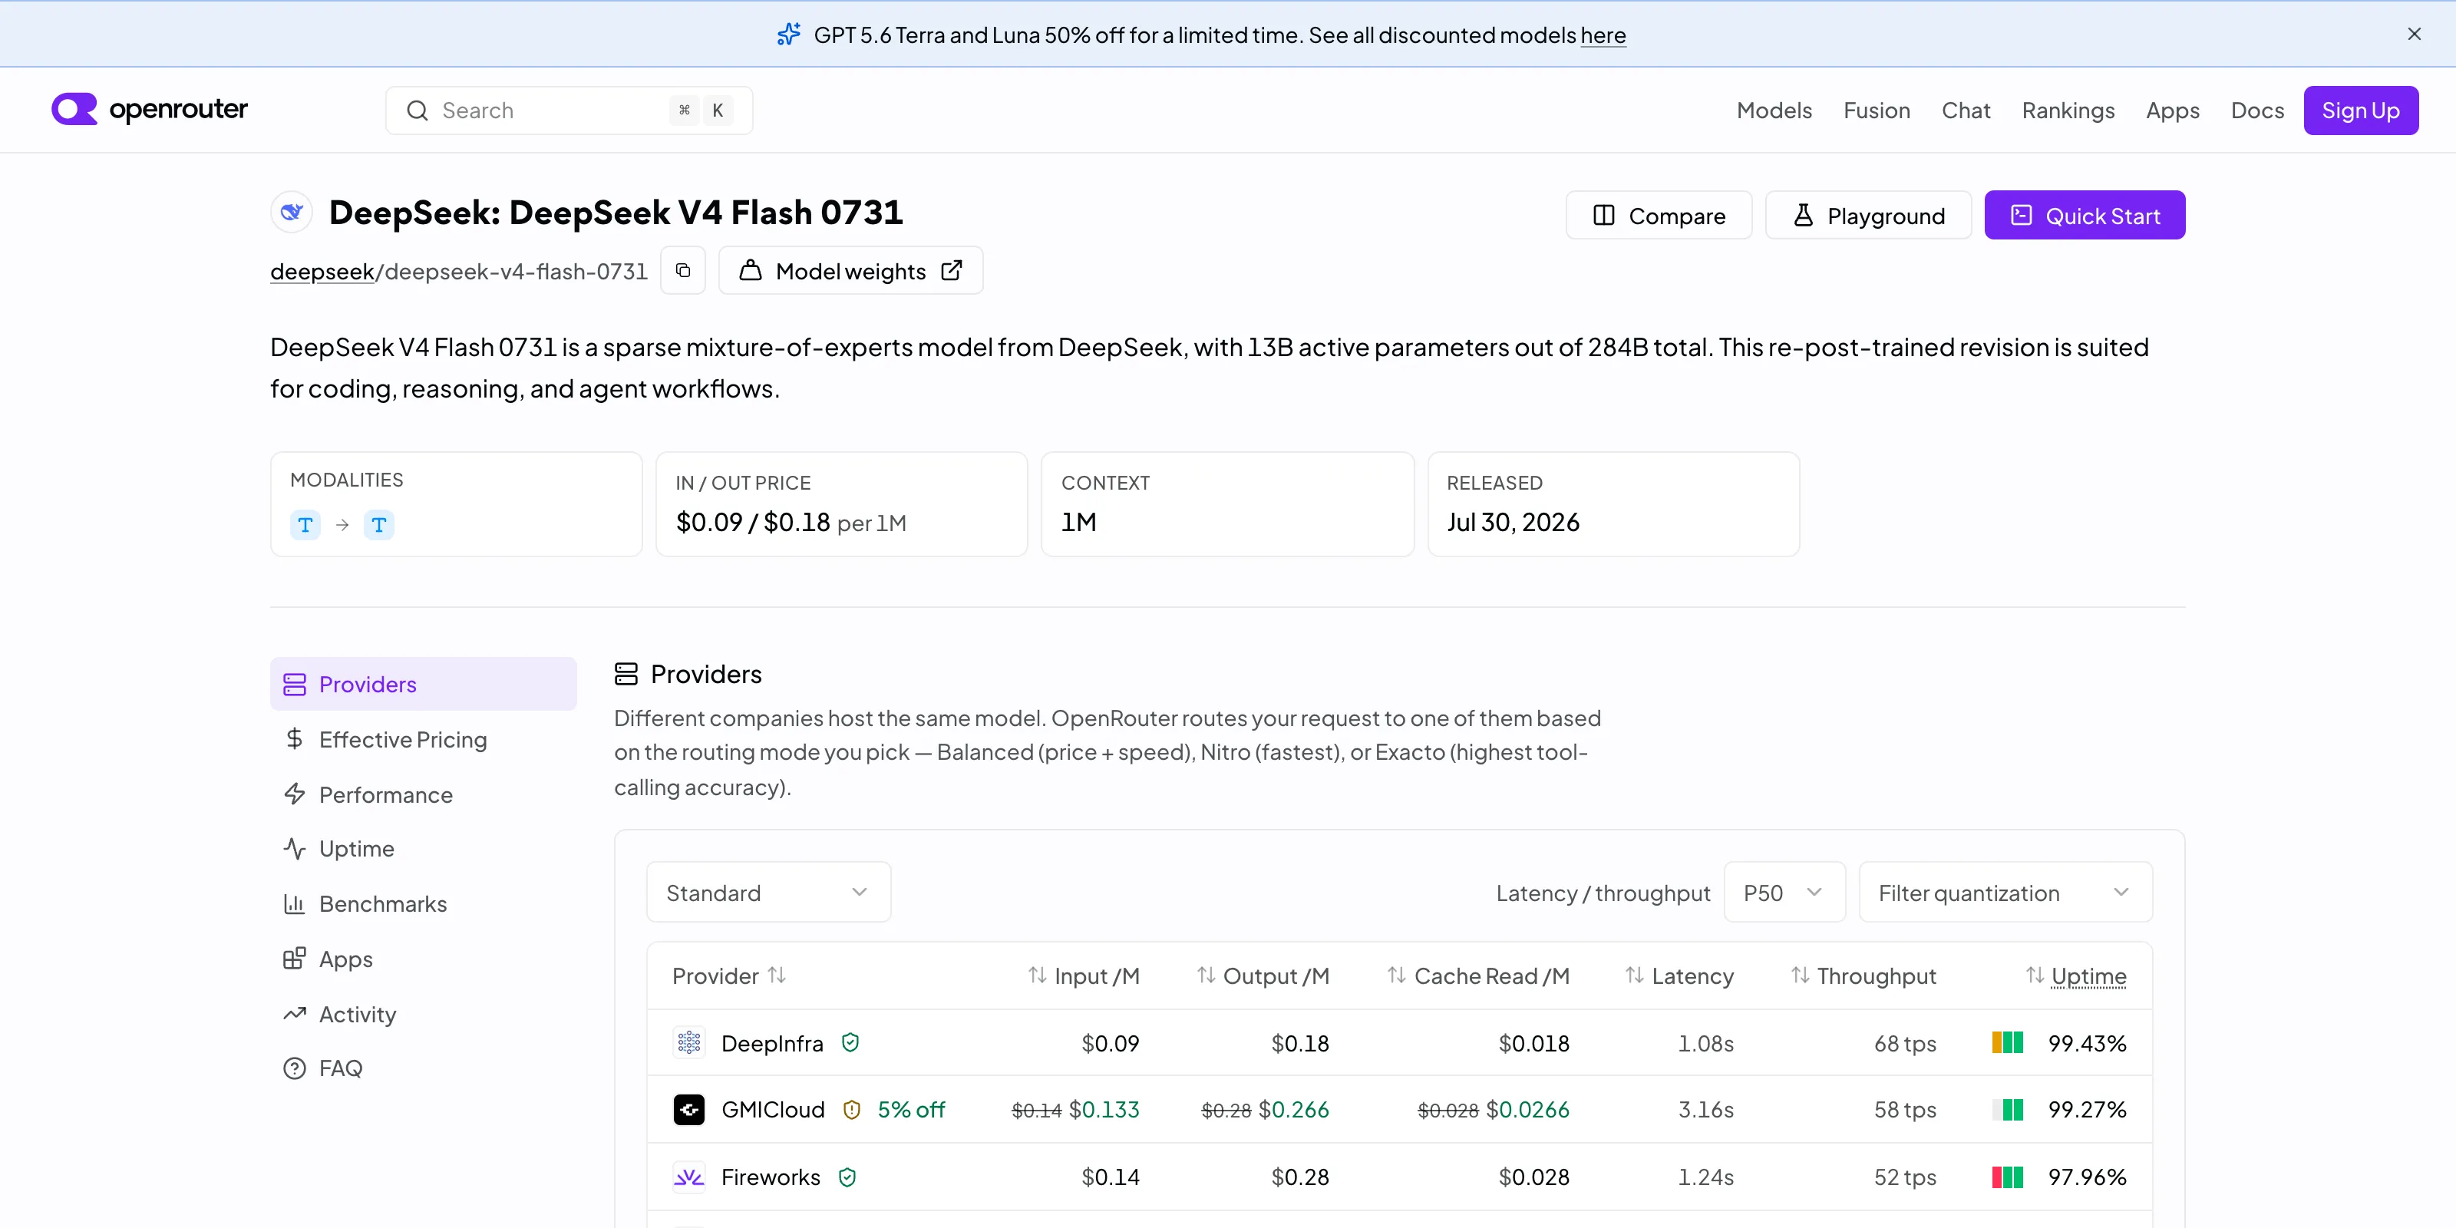The image size is (2456, 1228).
Task: Click the GMICloud warning shield icon
Action: pos(851,1110)
